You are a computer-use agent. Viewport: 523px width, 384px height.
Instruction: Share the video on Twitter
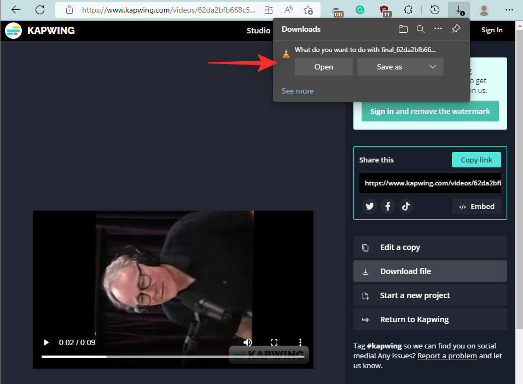pyautogui.click(x=370, y=206)
